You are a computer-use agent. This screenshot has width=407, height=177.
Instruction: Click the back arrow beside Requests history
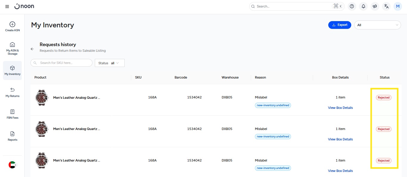(x=32, y=49)
